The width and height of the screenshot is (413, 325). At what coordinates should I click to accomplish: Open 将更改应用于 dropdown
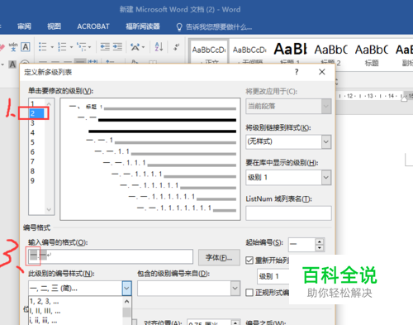click(x=326, y=106)
